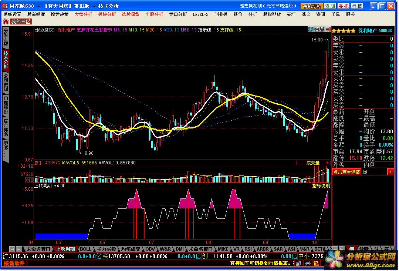
Task: Open the 盘口分析 menu
Action: (178, 14)
